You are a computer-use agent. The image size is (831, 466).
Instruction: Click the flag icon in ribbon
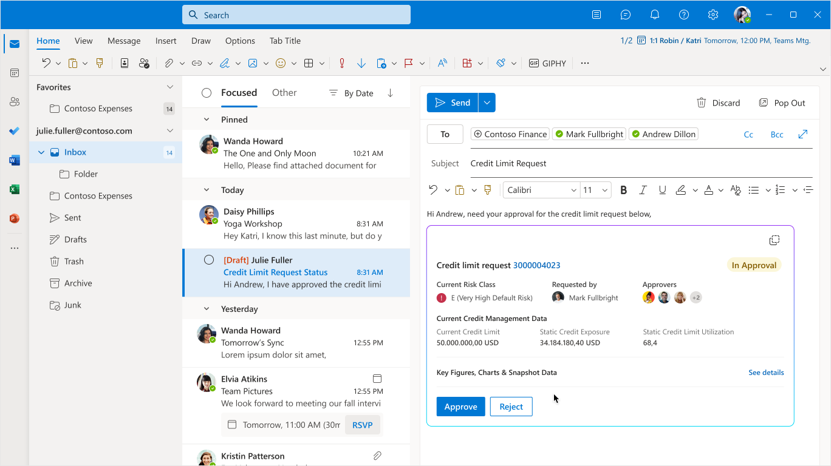(409, 63)
